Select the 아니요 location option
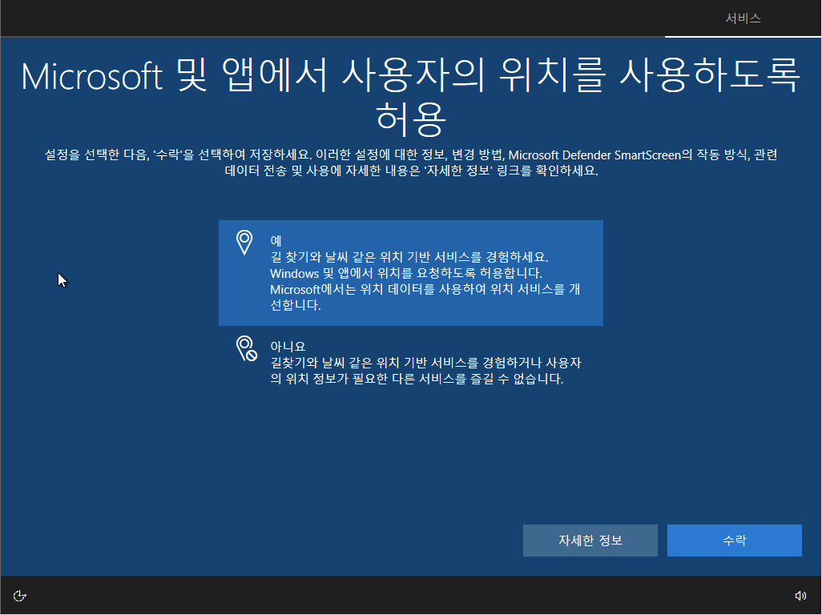822x615 pixels. (x=410, y=363)
